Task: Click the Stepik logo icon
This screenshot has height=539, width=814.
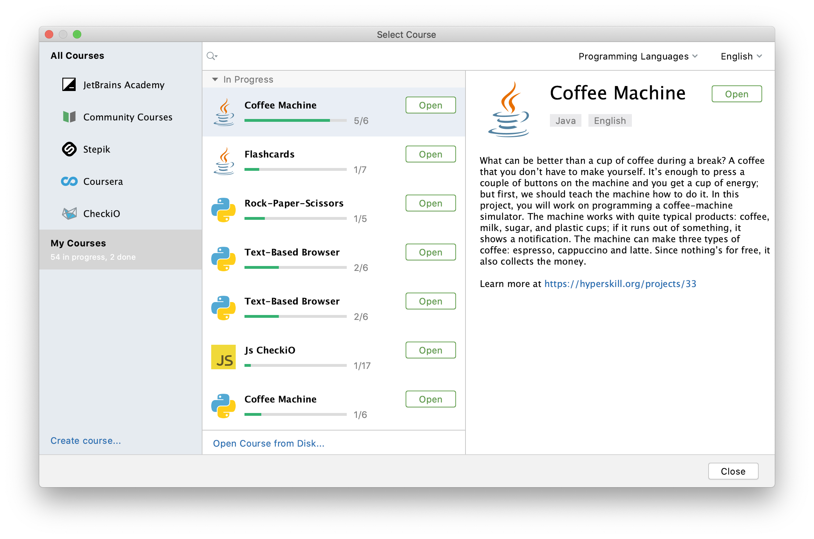Action: [x=69, y=149]
